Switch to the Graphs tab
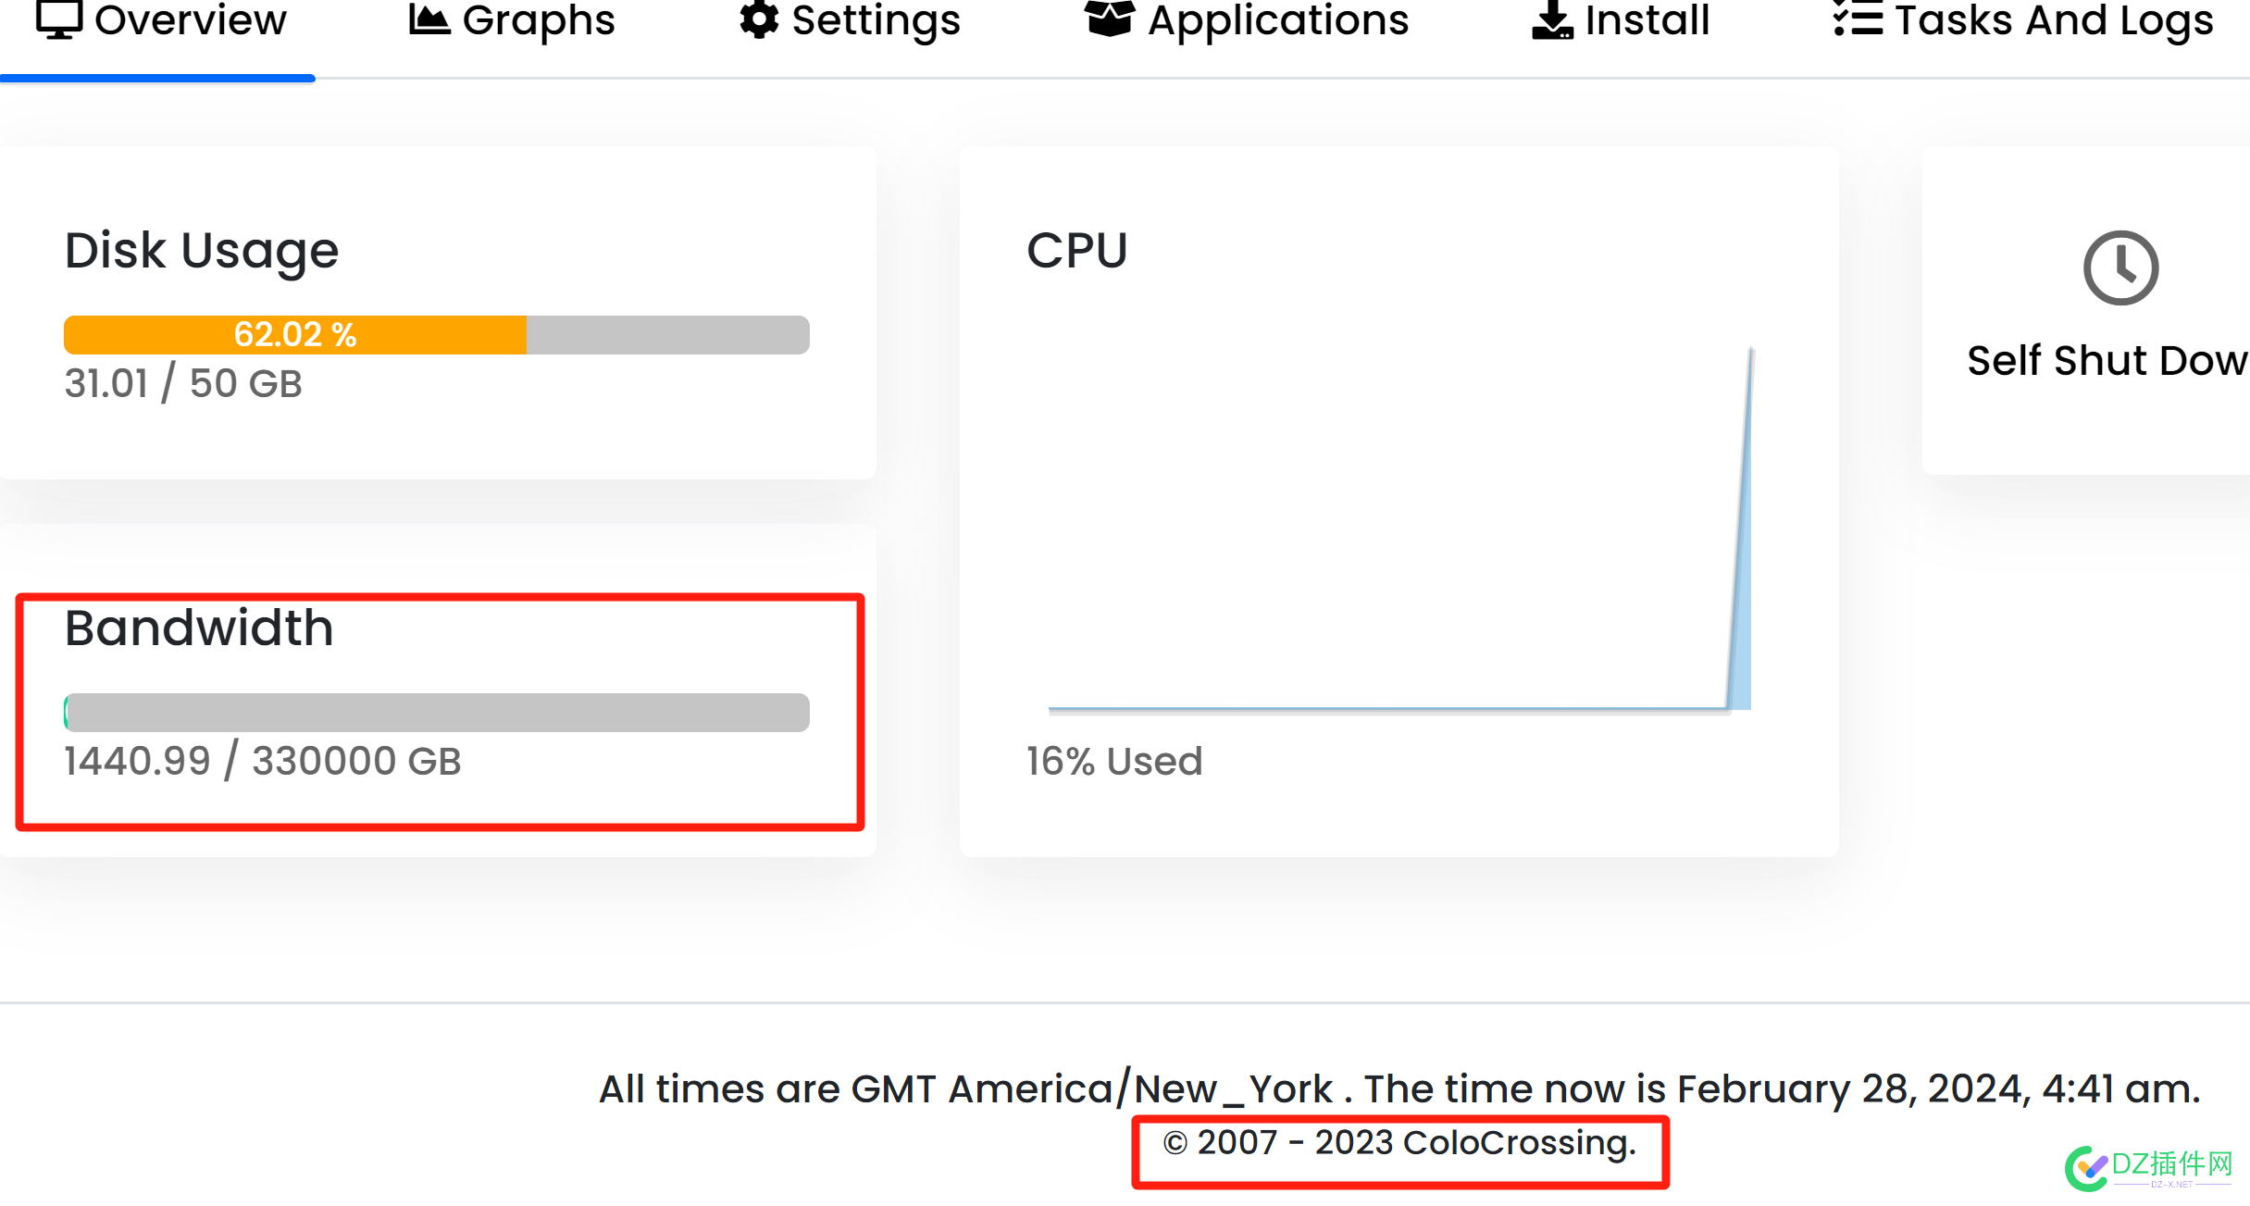 pos(512,20)
